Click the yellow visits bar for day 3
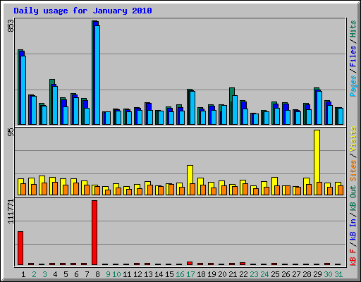The height and width of the screenshot is (282, 361). (x=42, y=185)
